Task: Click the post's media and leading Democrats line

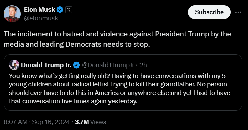Action: [77, 44]
